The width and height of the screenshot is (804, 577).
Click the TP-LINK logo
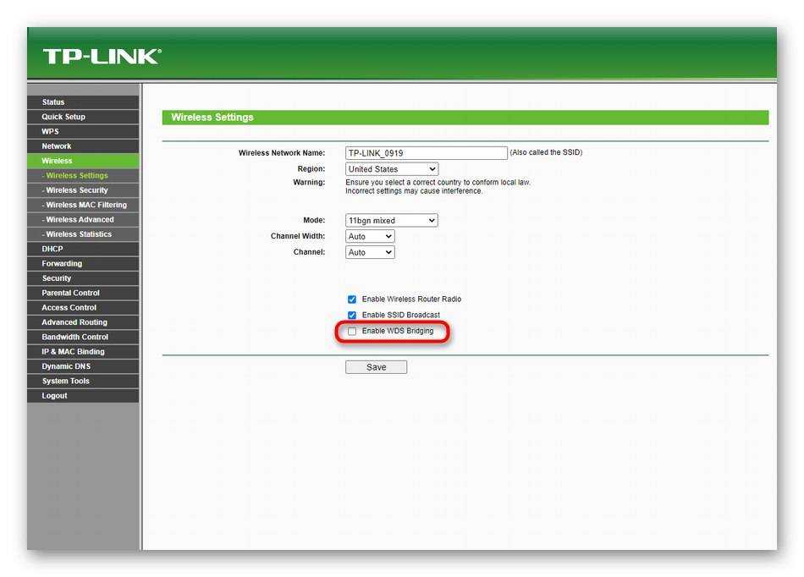point(102,57)
